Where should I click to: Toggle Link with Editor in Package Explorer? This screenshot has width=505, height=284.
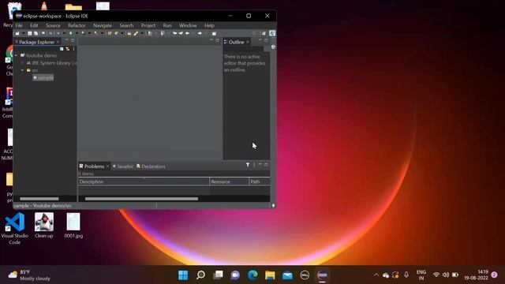pyautogui.click(x=68, y=49)
